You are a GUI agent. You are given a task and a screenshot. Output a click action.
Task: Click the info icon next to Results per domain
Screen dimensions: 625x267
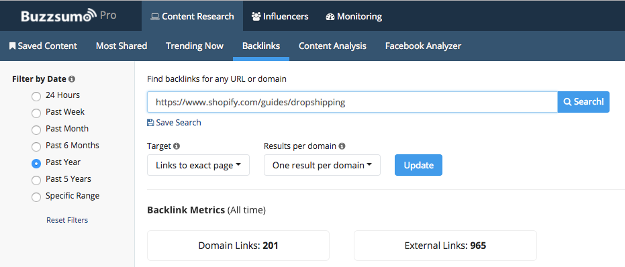coord(342,146)
